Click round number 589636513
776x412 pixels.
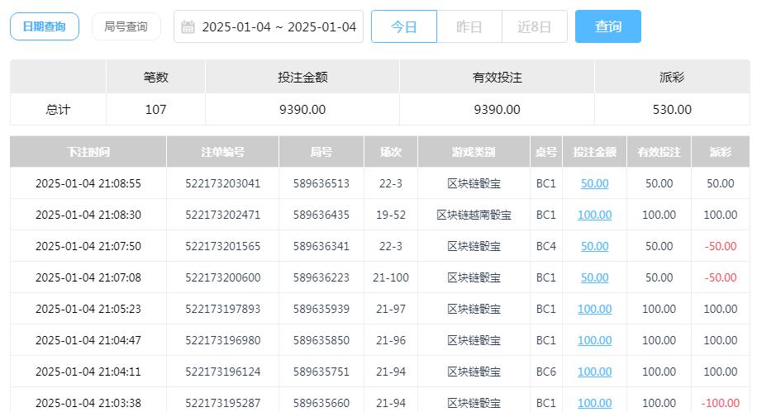(321, 183)
